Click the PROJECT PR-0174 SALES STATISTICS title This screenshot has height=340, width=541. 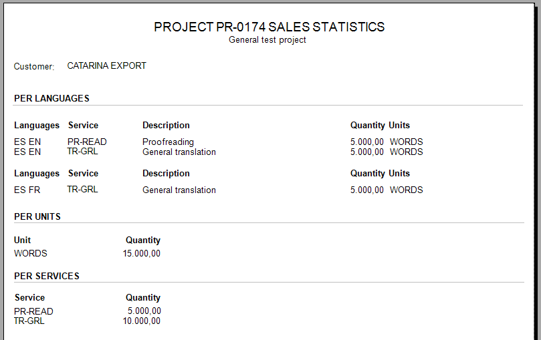(x=269, y=27)
